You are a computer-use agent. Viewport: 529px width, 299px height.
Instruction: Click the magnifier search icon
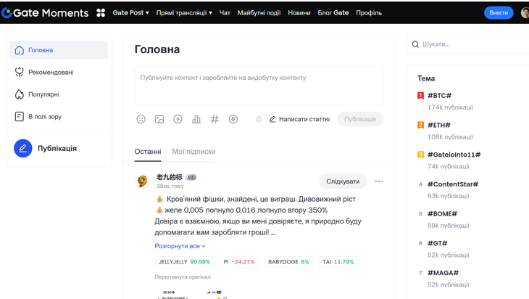(415, 44)
